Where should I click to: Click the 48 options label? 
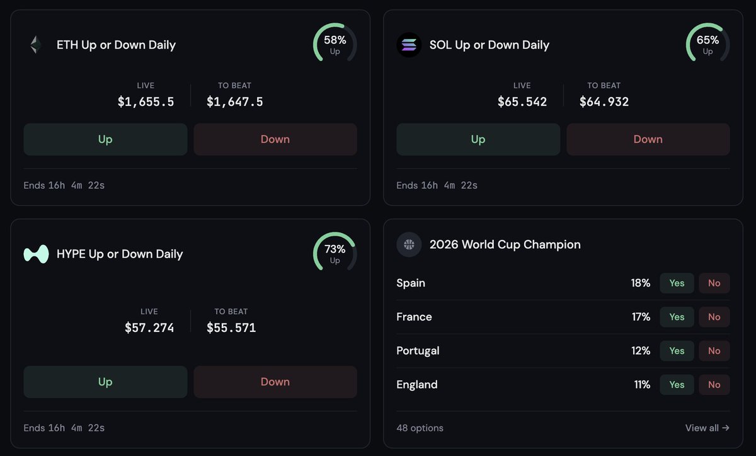420,428
